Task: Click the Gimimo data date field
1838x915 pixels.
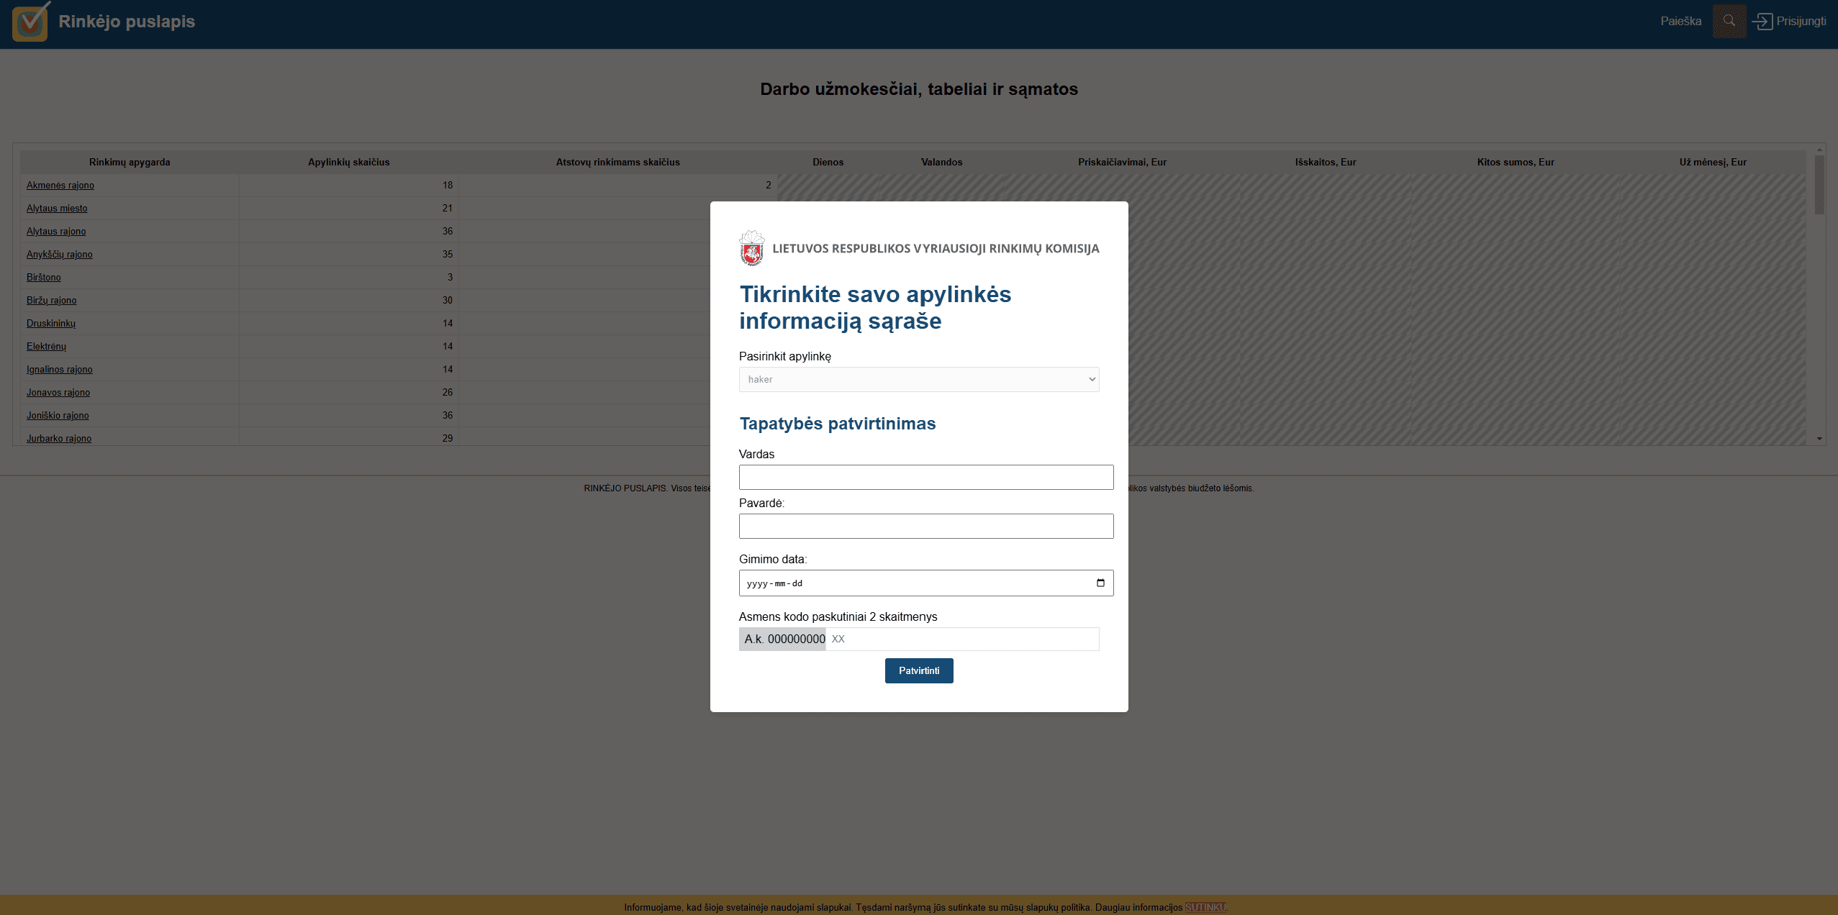Action: [x=926, y=583]
